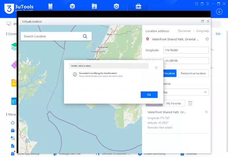Maximize the VirtualLocation window
This screenshot has height=157, width=228.
coord(202,21)
